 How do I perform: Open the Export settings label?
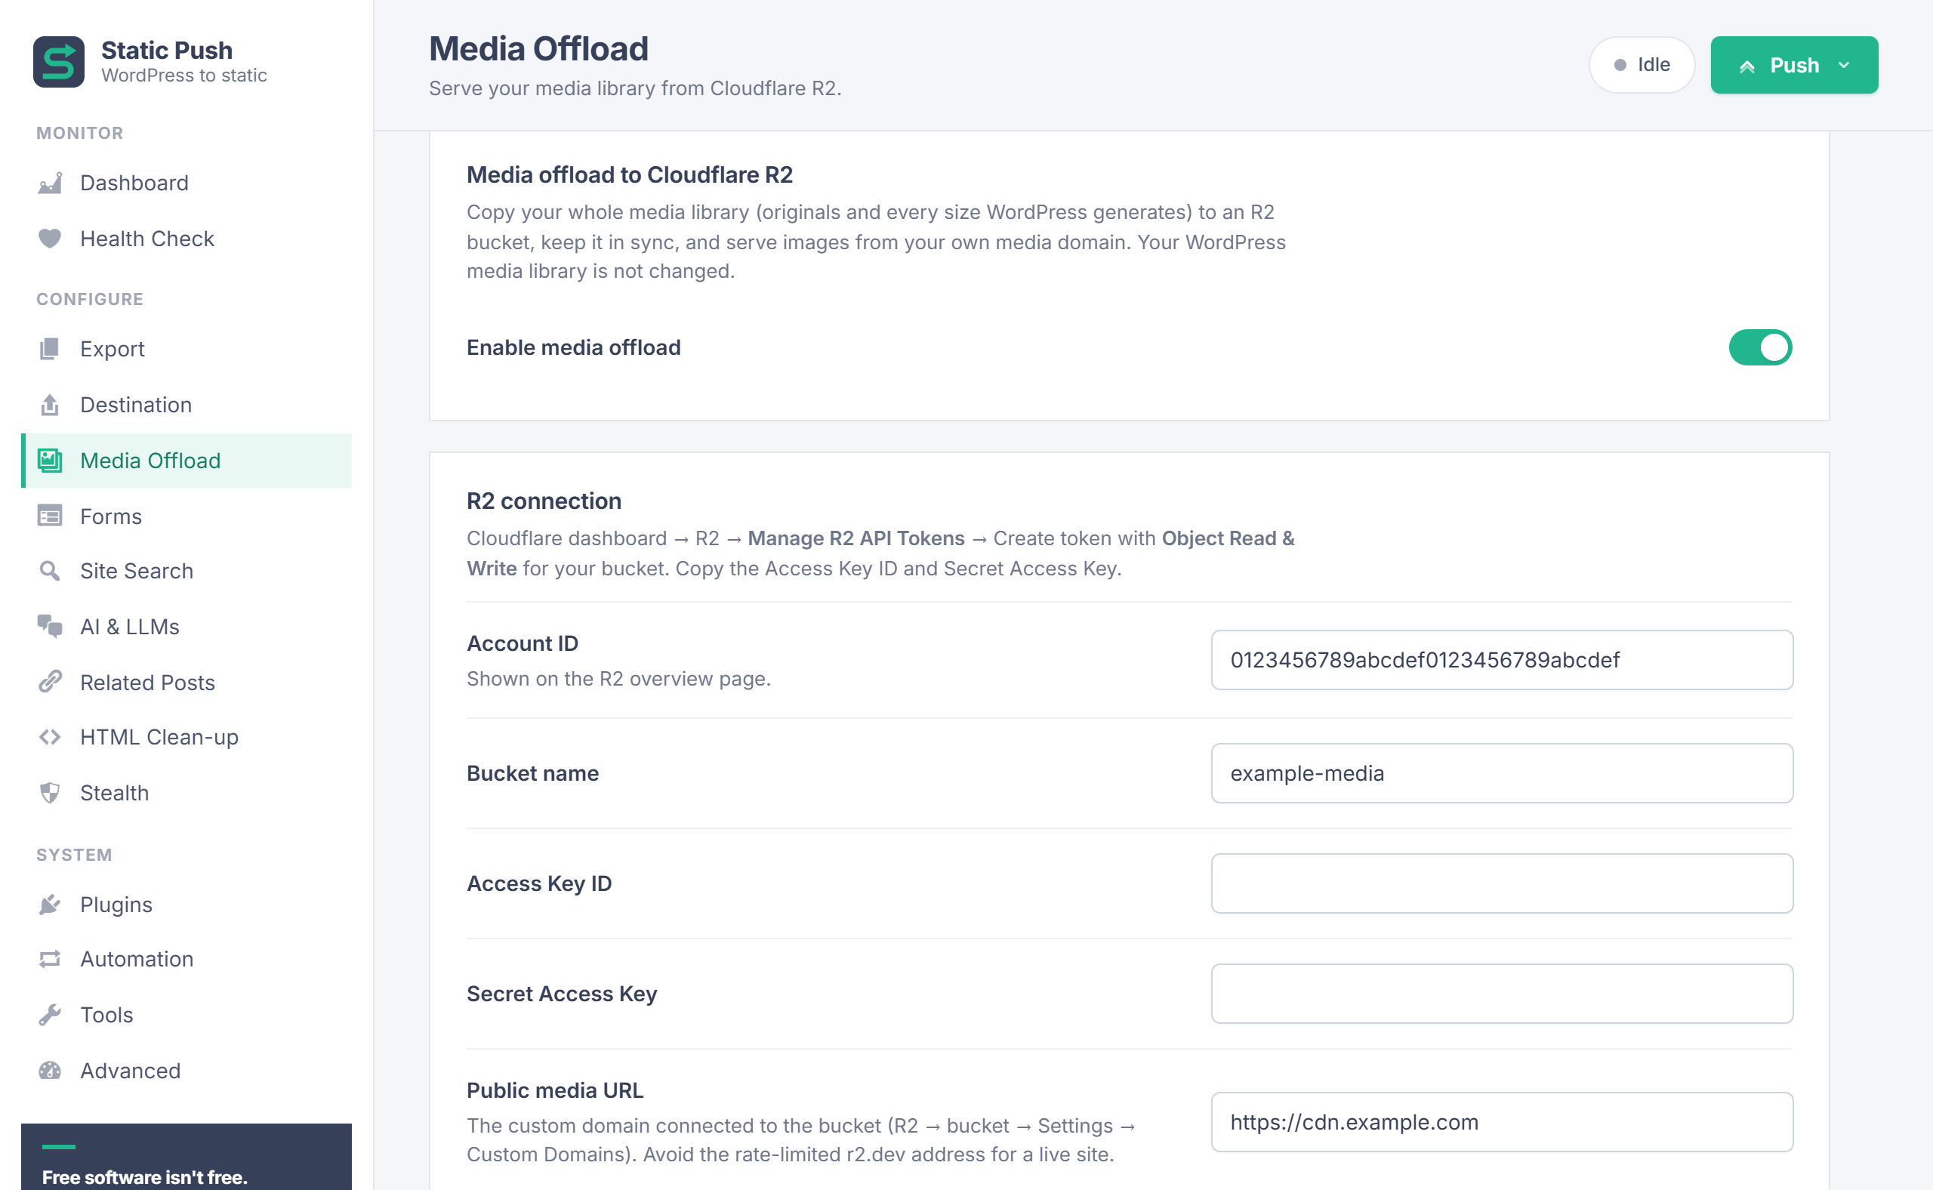coord(113,349)
